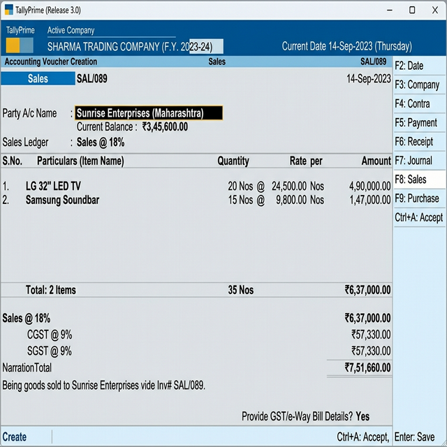
Task: Click the yellow-blue TallyPrime emblem
Action: click(20, 45)
